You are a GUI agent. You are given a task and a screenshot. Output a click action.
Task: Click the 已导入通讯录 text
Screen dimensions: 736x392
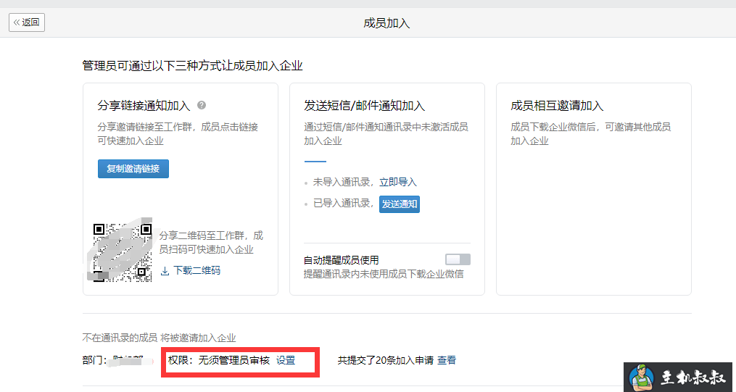point(343,204)
